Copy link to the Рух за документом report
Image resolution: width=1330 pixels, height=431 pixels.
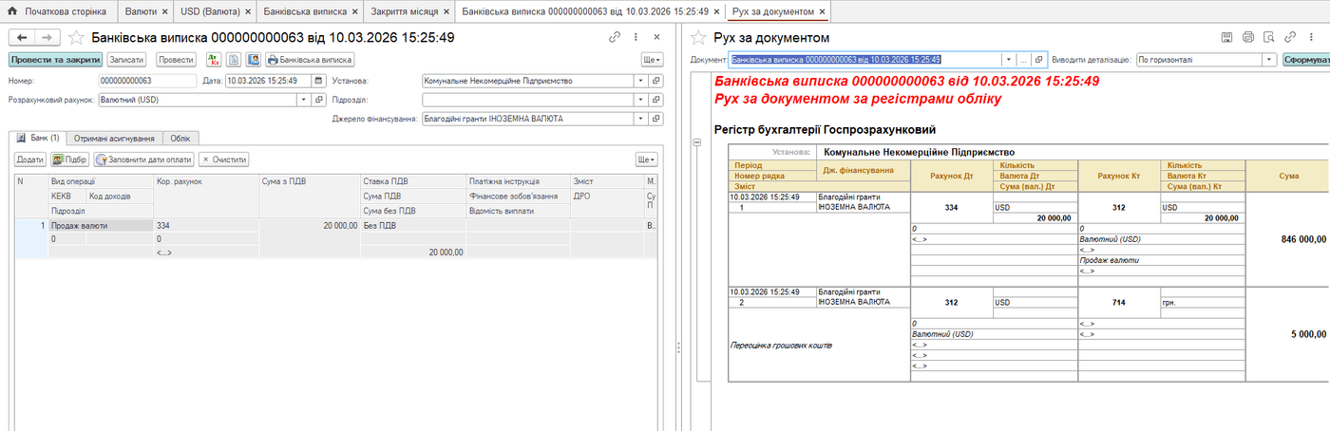coord(1289,37)
